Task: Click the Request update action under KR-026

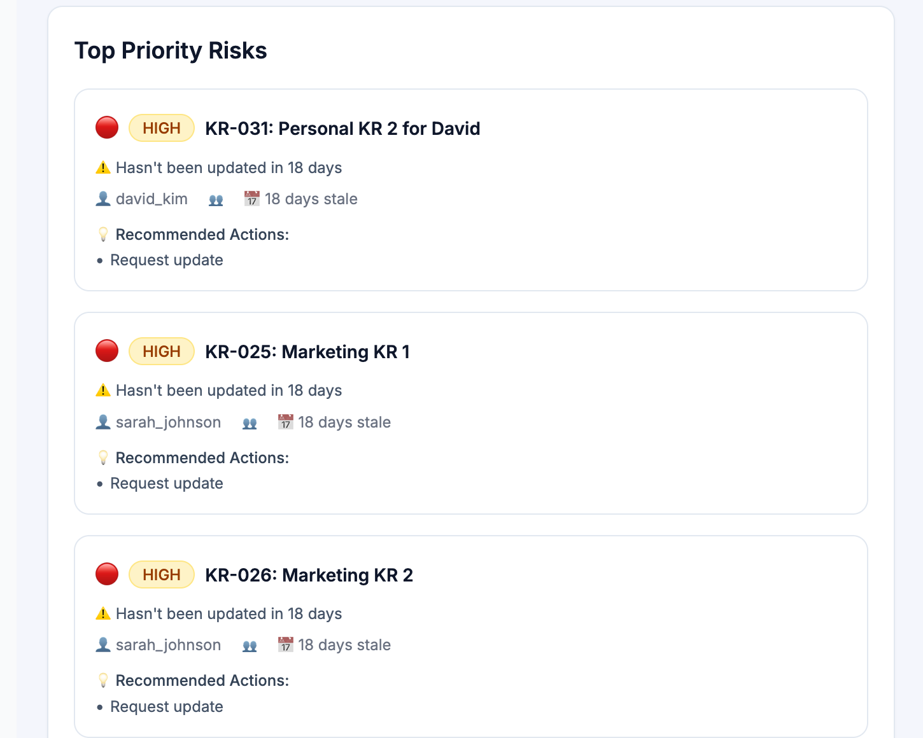Action: [x=166, y=706]
